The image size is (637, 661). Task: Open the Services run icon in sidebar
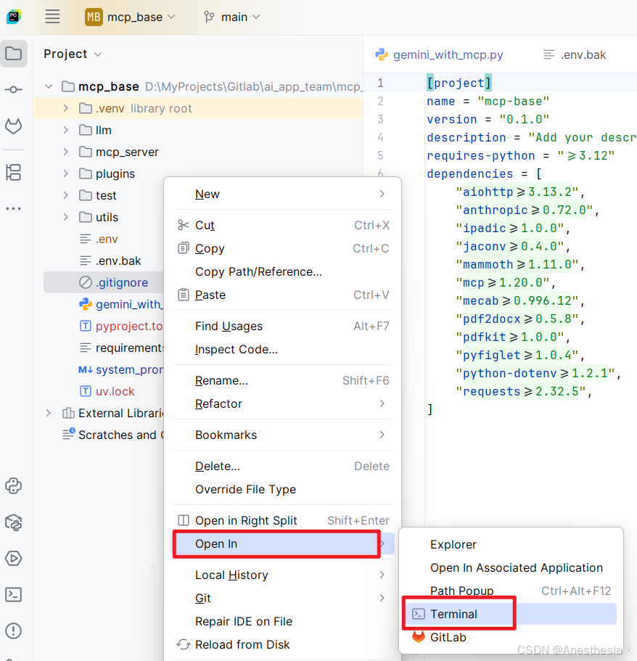(14, 559)
